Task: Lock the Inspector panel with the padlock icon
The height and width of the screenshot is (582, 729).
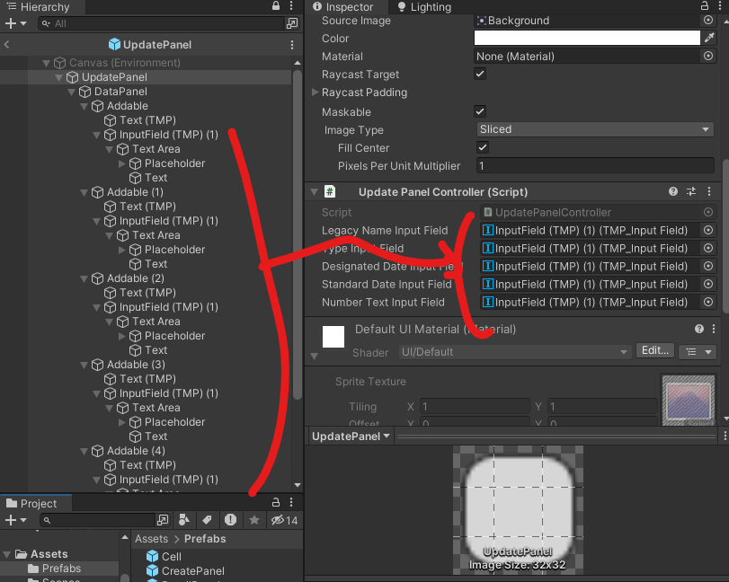Action: point(705,5)
